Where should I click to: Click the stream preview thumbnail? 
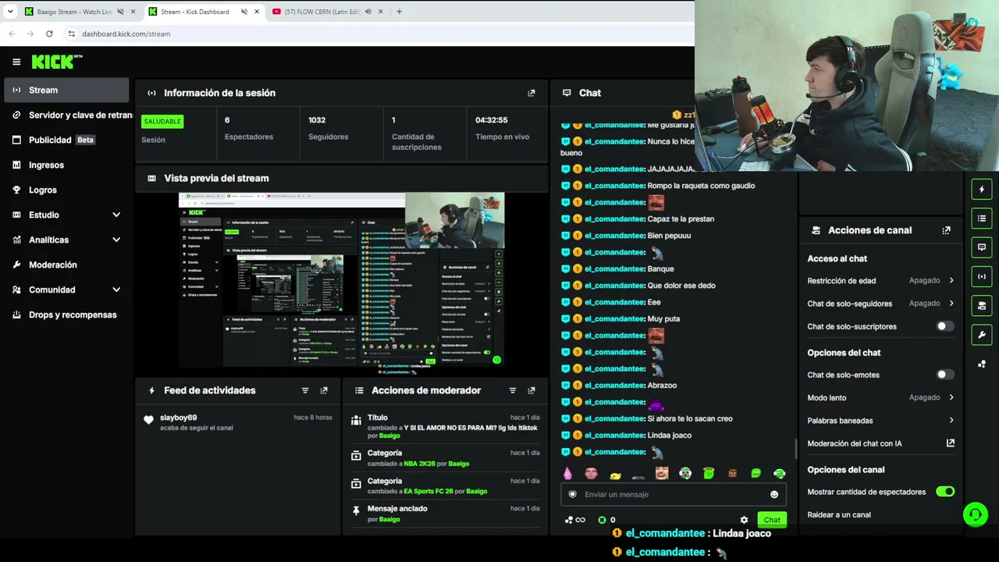(x=342, y=279)
